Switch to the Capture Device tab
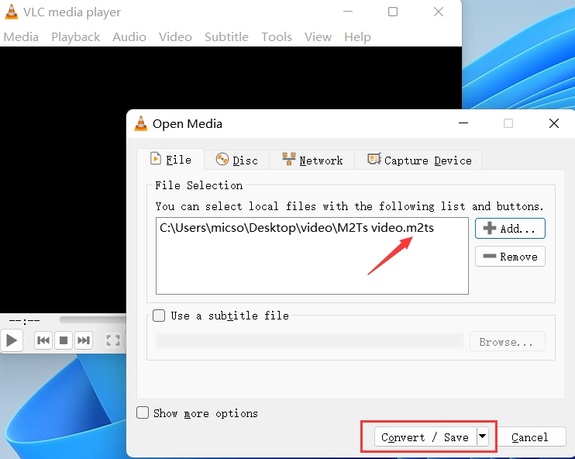Screen dimensions: 575x459 click(418, 160)
